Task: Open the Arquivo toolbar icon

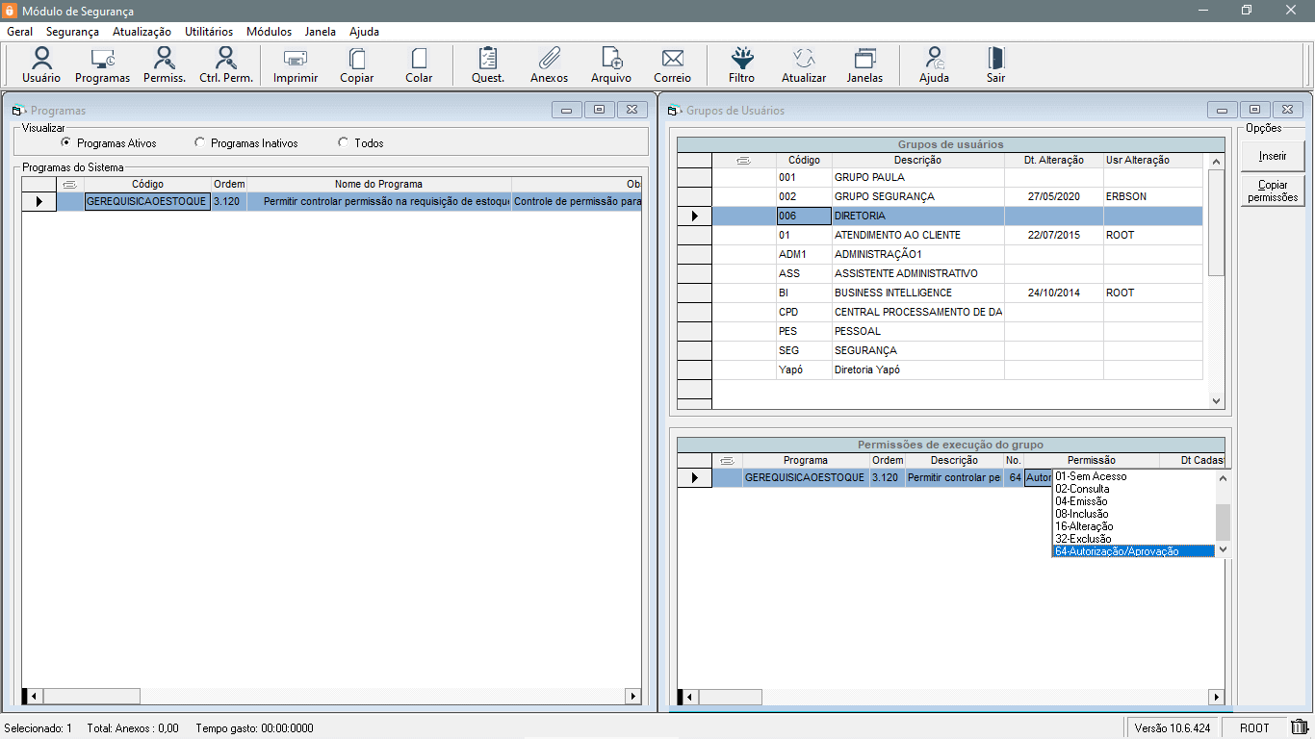Action: click(x=611, y=65)
